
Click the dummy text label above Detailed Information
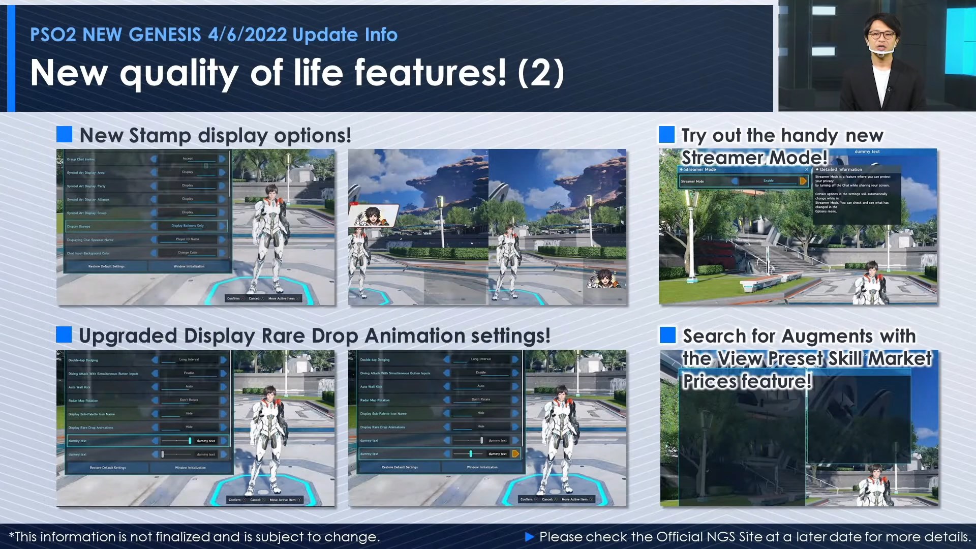867,151
